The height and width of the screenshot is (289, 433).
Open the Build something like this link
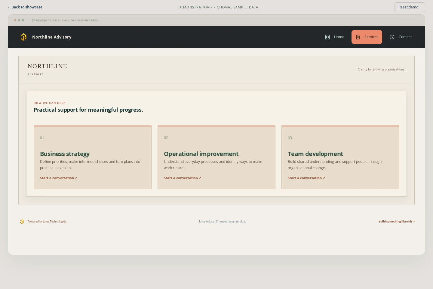pos(397,222)
